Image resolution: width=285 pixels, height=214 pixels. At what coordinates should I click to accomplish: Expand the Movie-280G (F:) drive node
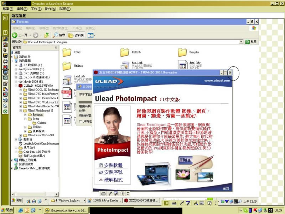click(x=16, y=82)
